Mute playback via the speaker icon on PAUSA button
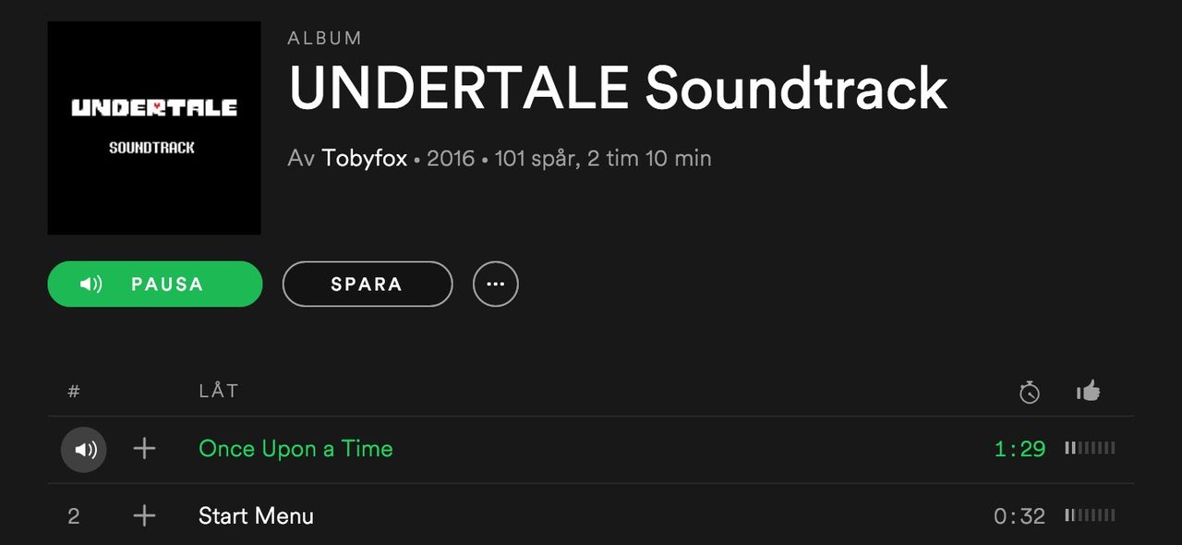 (90, 284)
